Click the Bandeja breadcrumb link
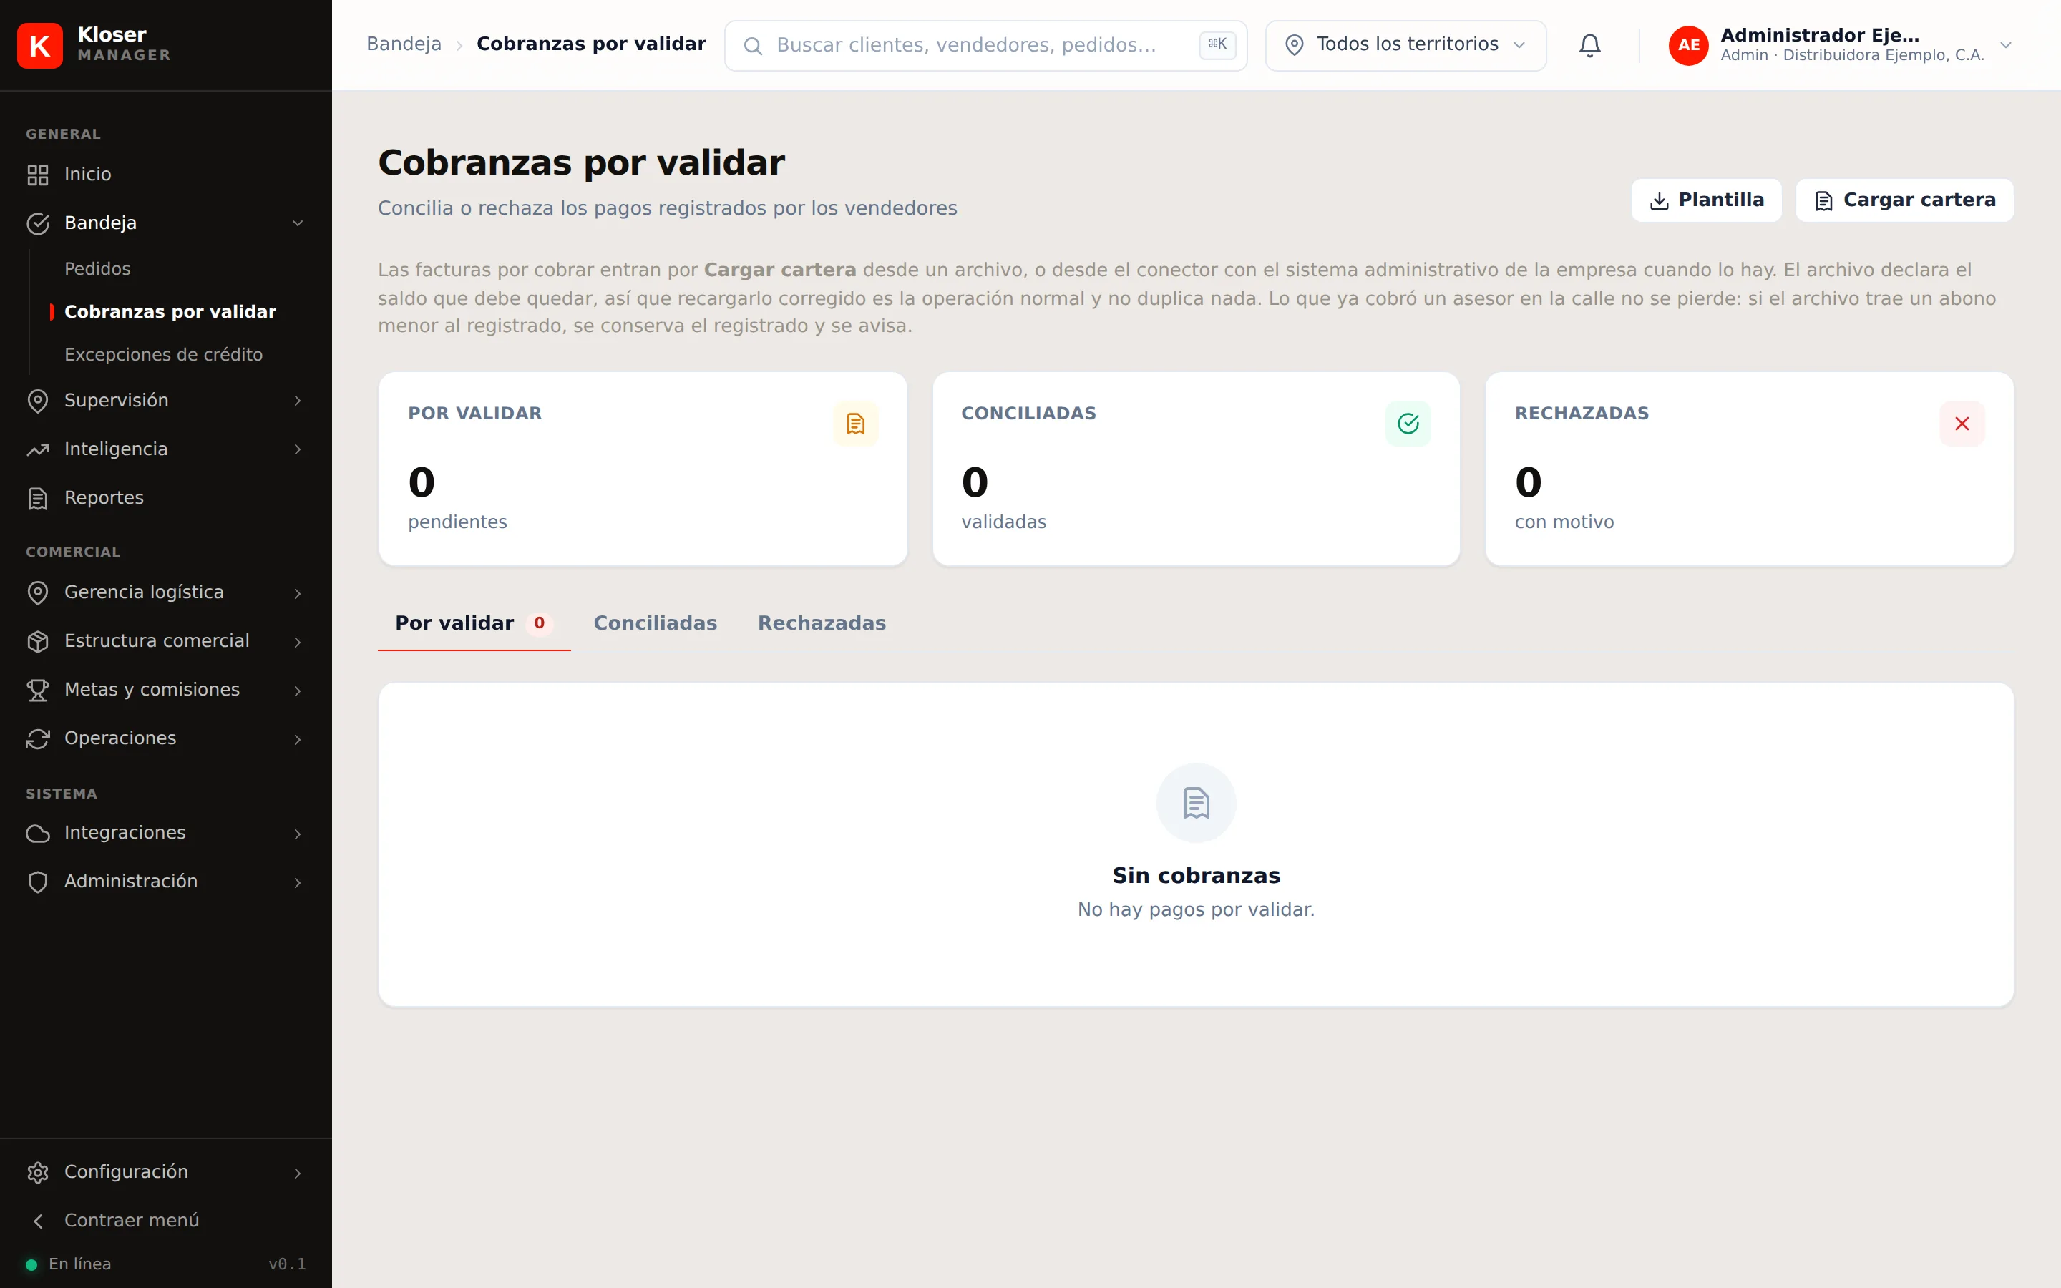Viewport: 2061px width, 1288px height. tap(404, 44)
